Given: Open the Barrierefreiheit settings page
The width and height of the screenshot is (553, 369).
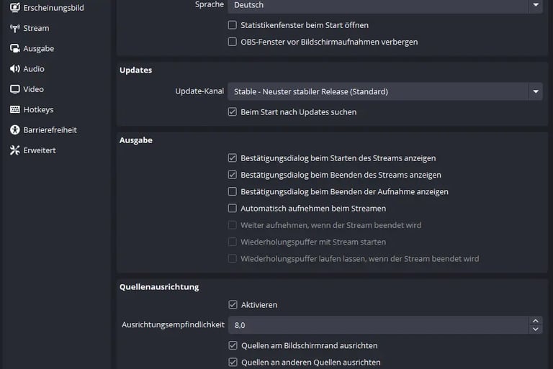Looking at the screenshot, I should coord(50,130).
